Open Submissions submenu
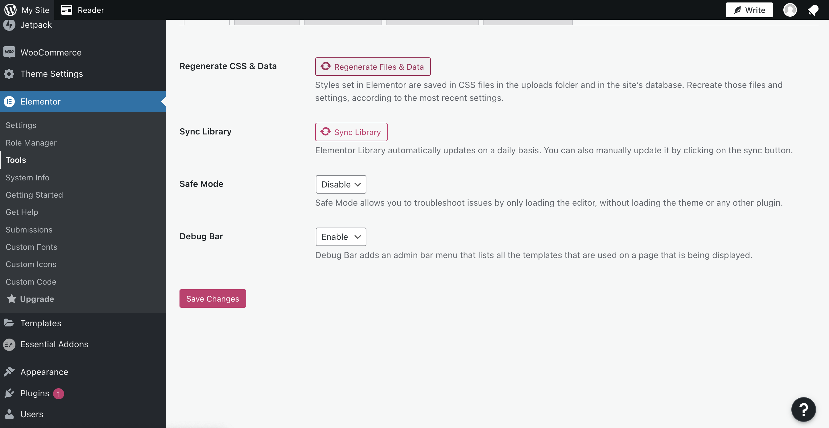 point(29,229)
